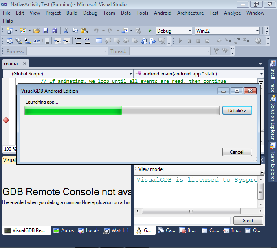Click the green Start Debugging arrow
This screenshot has width=277, height=248.
(x=150, y=31)
